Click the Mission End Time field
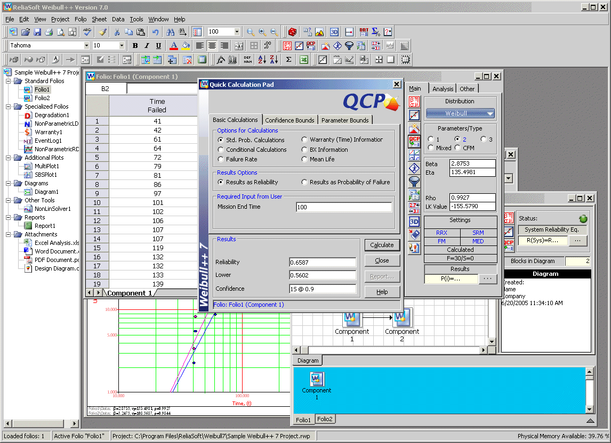Image resolution: width=611 pixels, height=443 pixels. click(x=344, y=207)
